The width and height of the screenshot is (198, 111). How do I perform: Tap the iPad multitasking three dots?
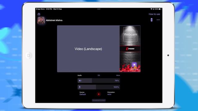click(x=99, y=9)
